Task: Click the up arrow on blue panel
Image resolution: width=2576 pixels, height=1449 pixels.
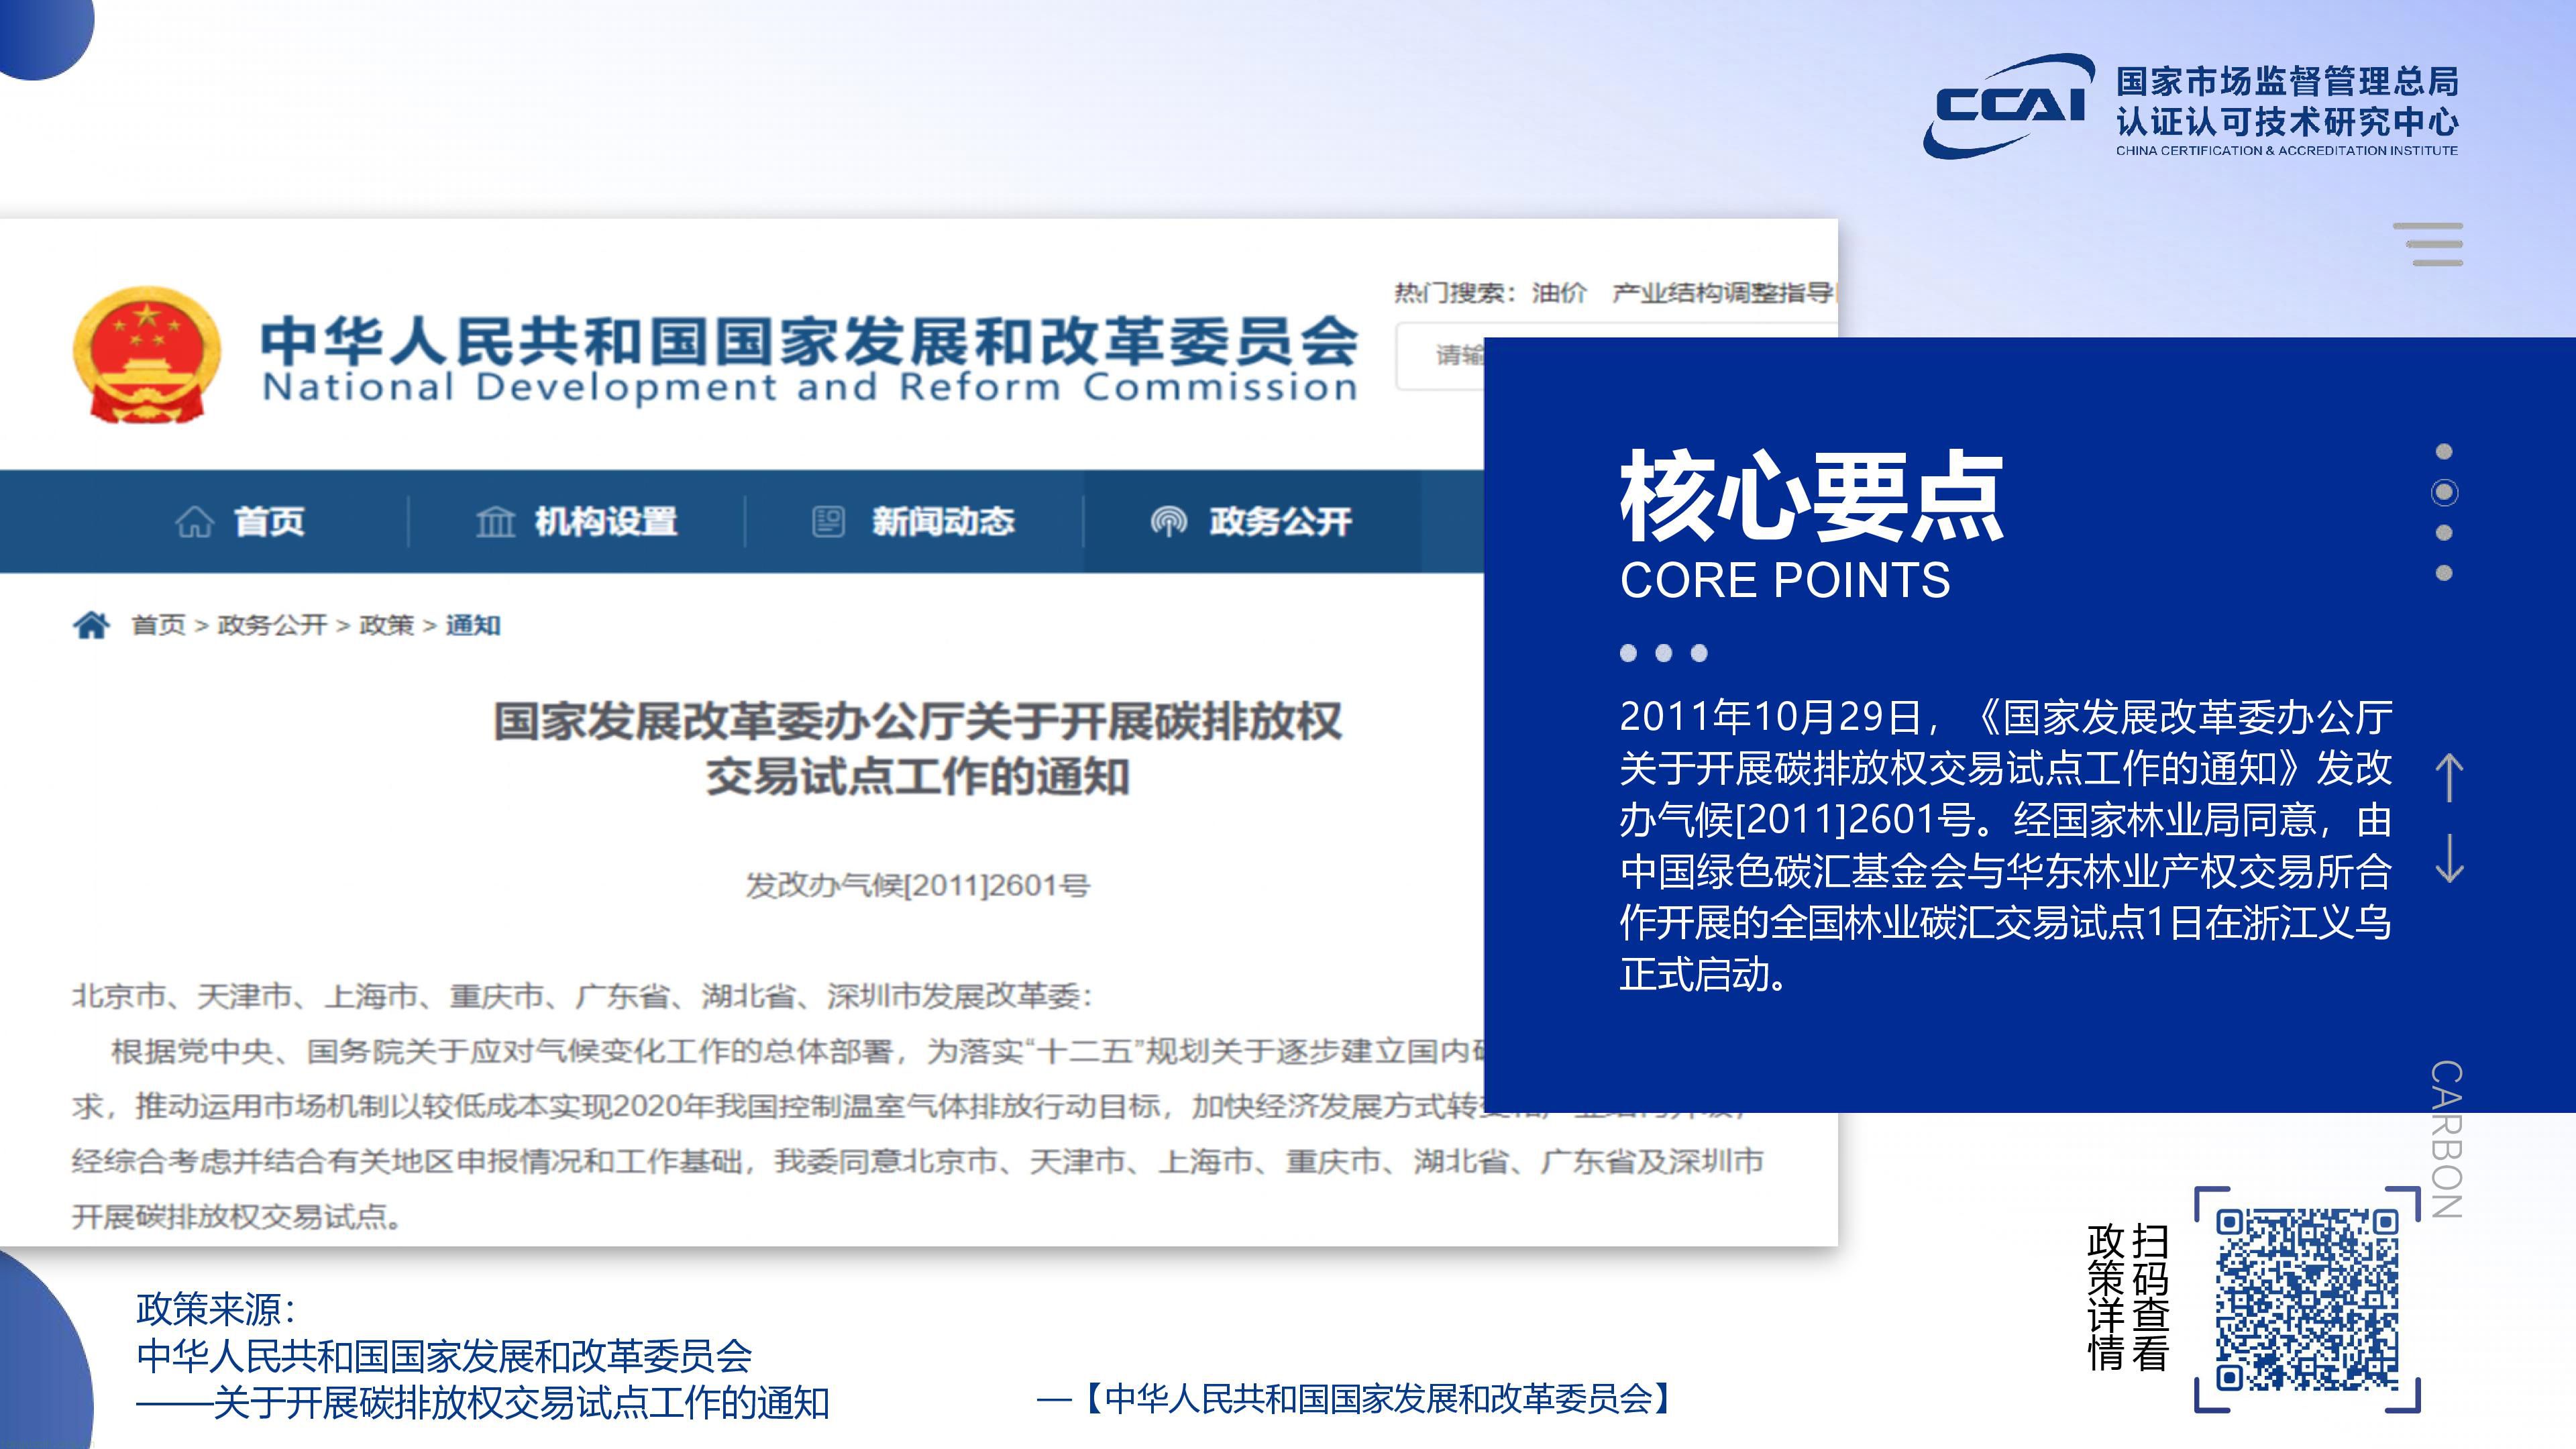Action: tap(2449, 777)
